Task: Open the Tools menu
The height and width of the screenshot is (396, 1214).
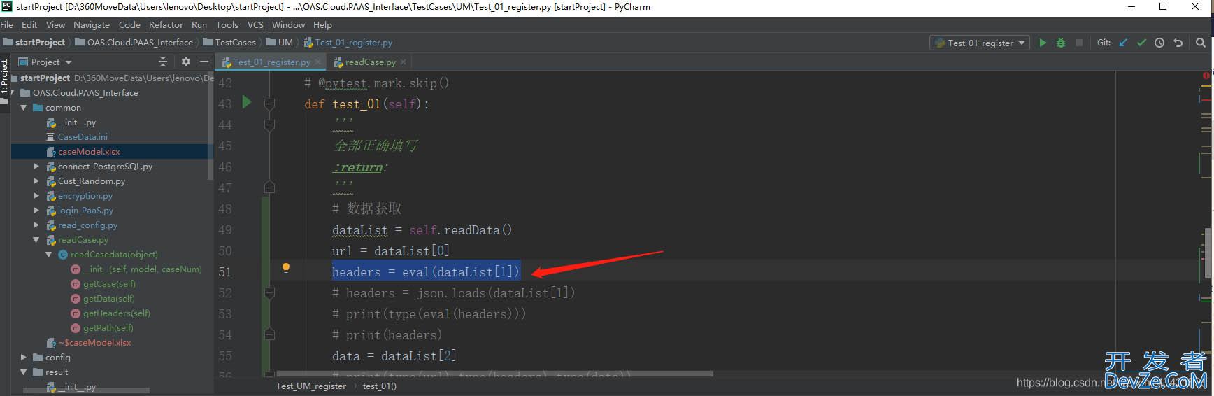Action: pyautogui.click(x=227, y=24)
